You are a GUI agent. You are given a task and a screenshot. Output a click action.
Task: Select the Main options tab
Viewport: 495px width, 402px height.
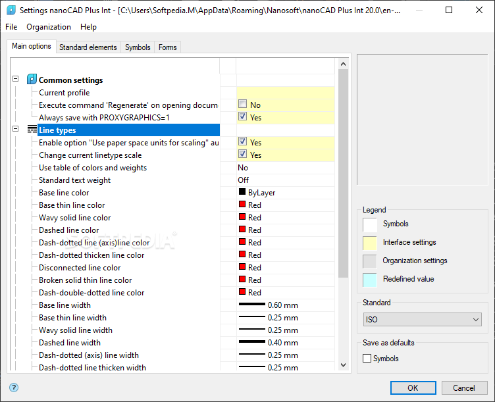pyautogui.click(x=31, y=46)
